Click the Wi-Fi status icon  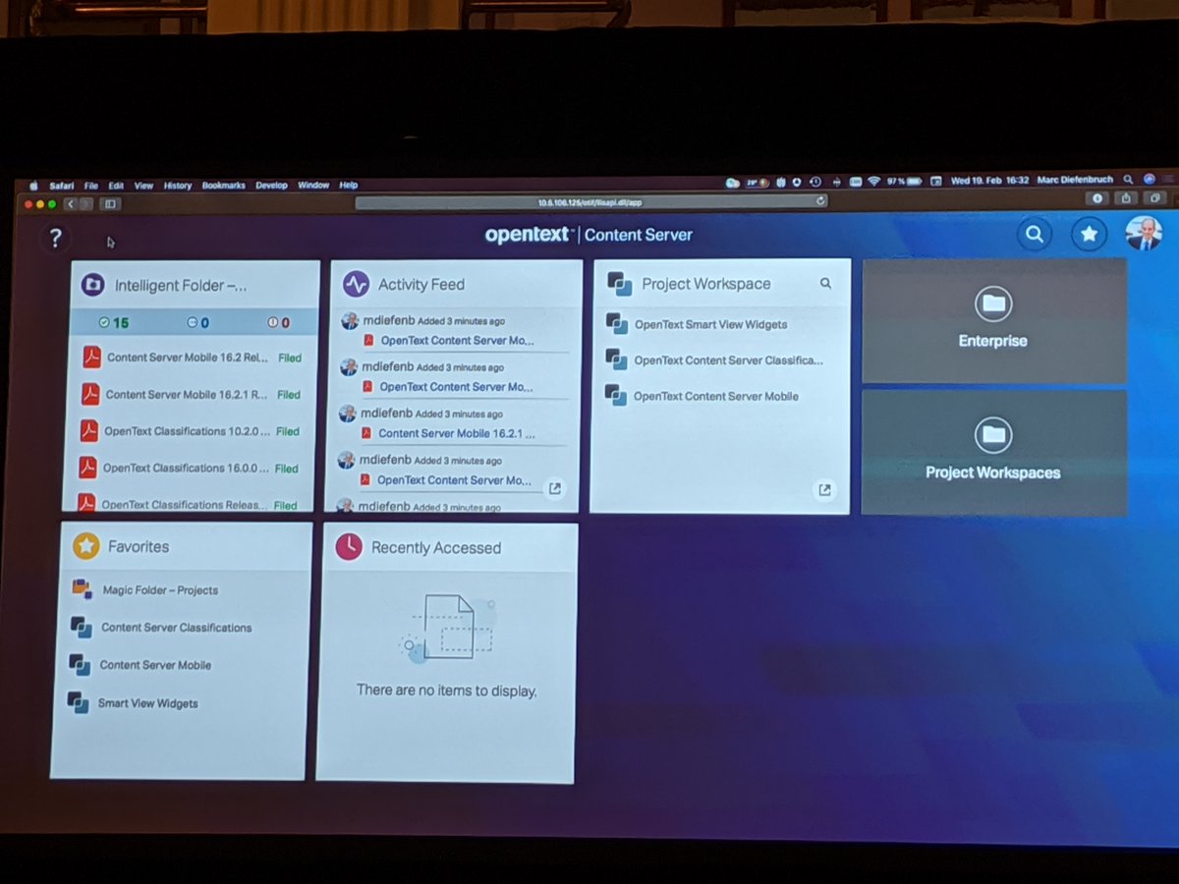(873, 181)
